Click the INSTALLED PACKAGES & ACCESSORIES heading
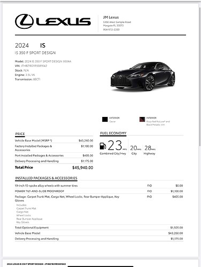This screenshot has height=267, width=201. 46,178
